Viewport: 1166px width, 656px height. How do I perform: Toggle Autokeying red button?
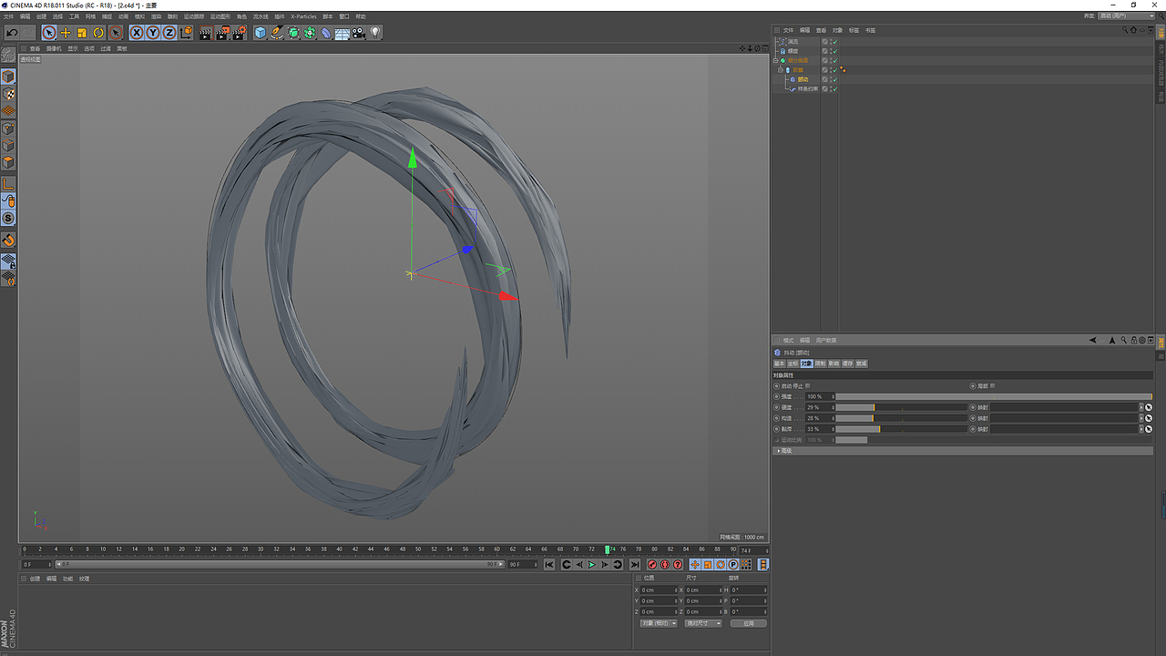click(665, 565)
